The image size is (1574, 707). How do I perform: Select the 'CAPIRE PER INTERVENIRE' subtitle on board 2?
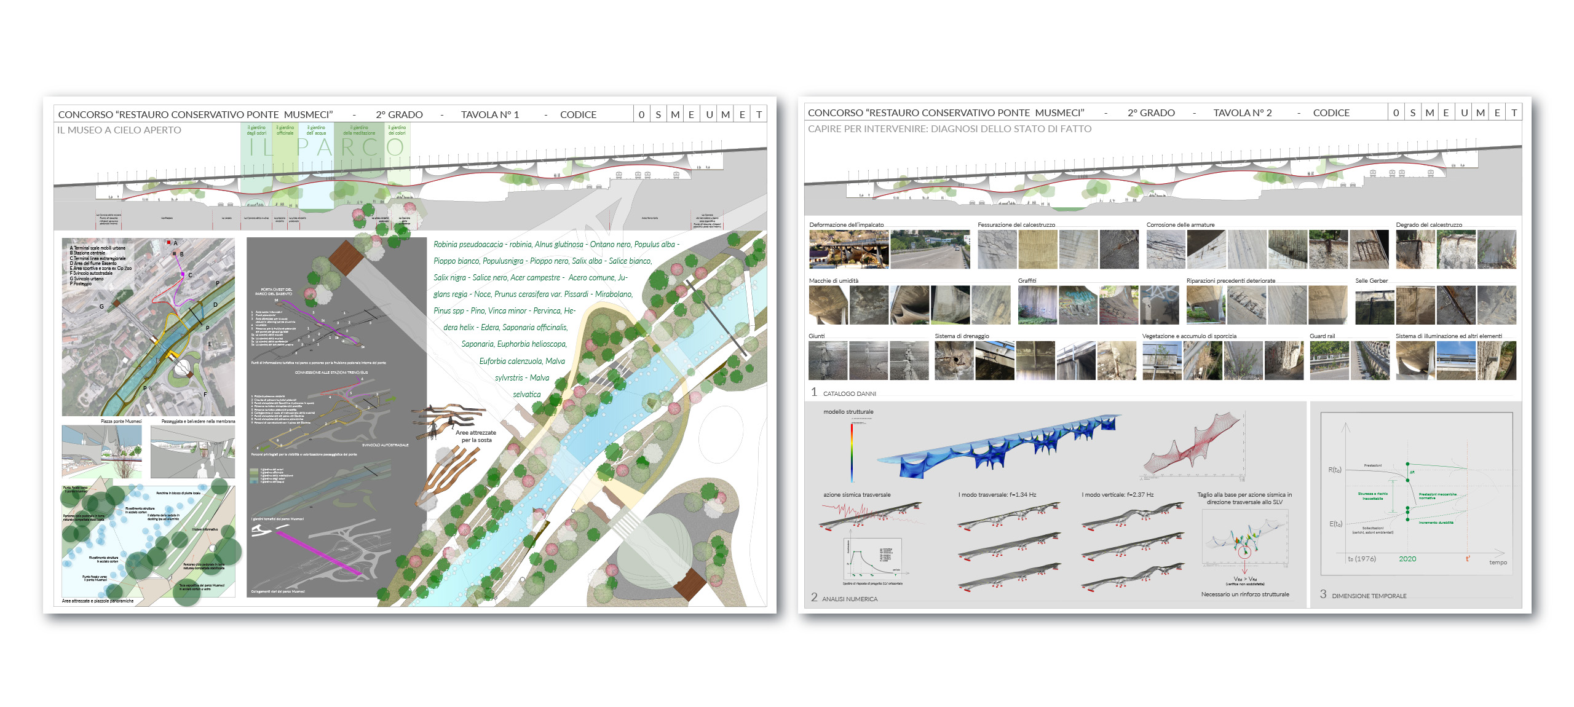(x=949, y=128)
